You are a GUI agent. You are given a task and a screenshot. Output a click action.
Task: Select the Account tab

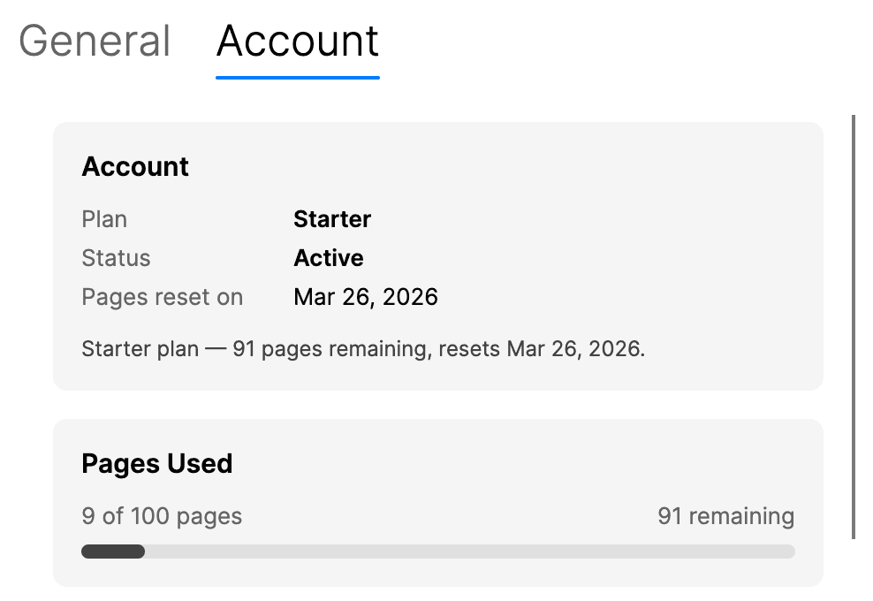(x=297, y=40)
